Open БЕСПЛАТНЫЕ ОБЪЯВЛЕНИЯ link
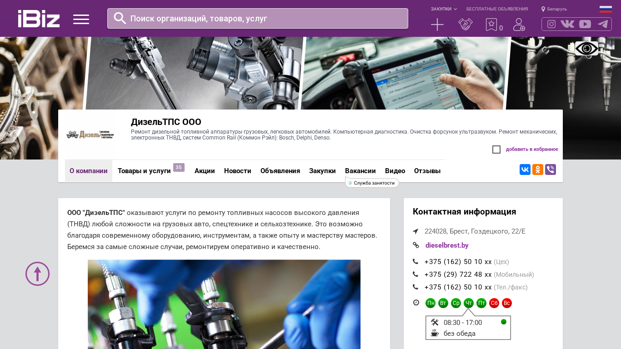Screen dimensions: 621x349 pyautogui.click(x=497, y=9)
